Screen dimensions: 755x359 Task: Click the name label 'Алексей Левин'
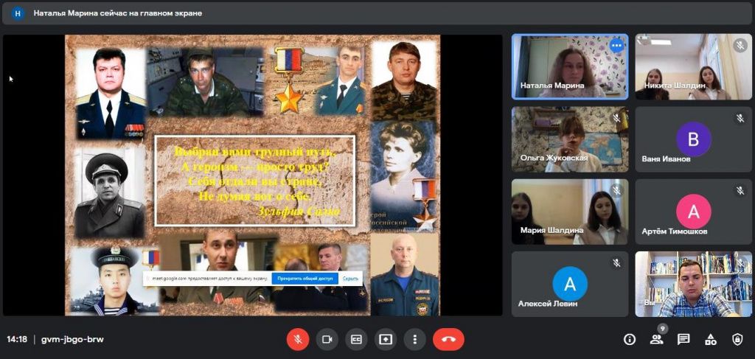[x=548, y=304]
